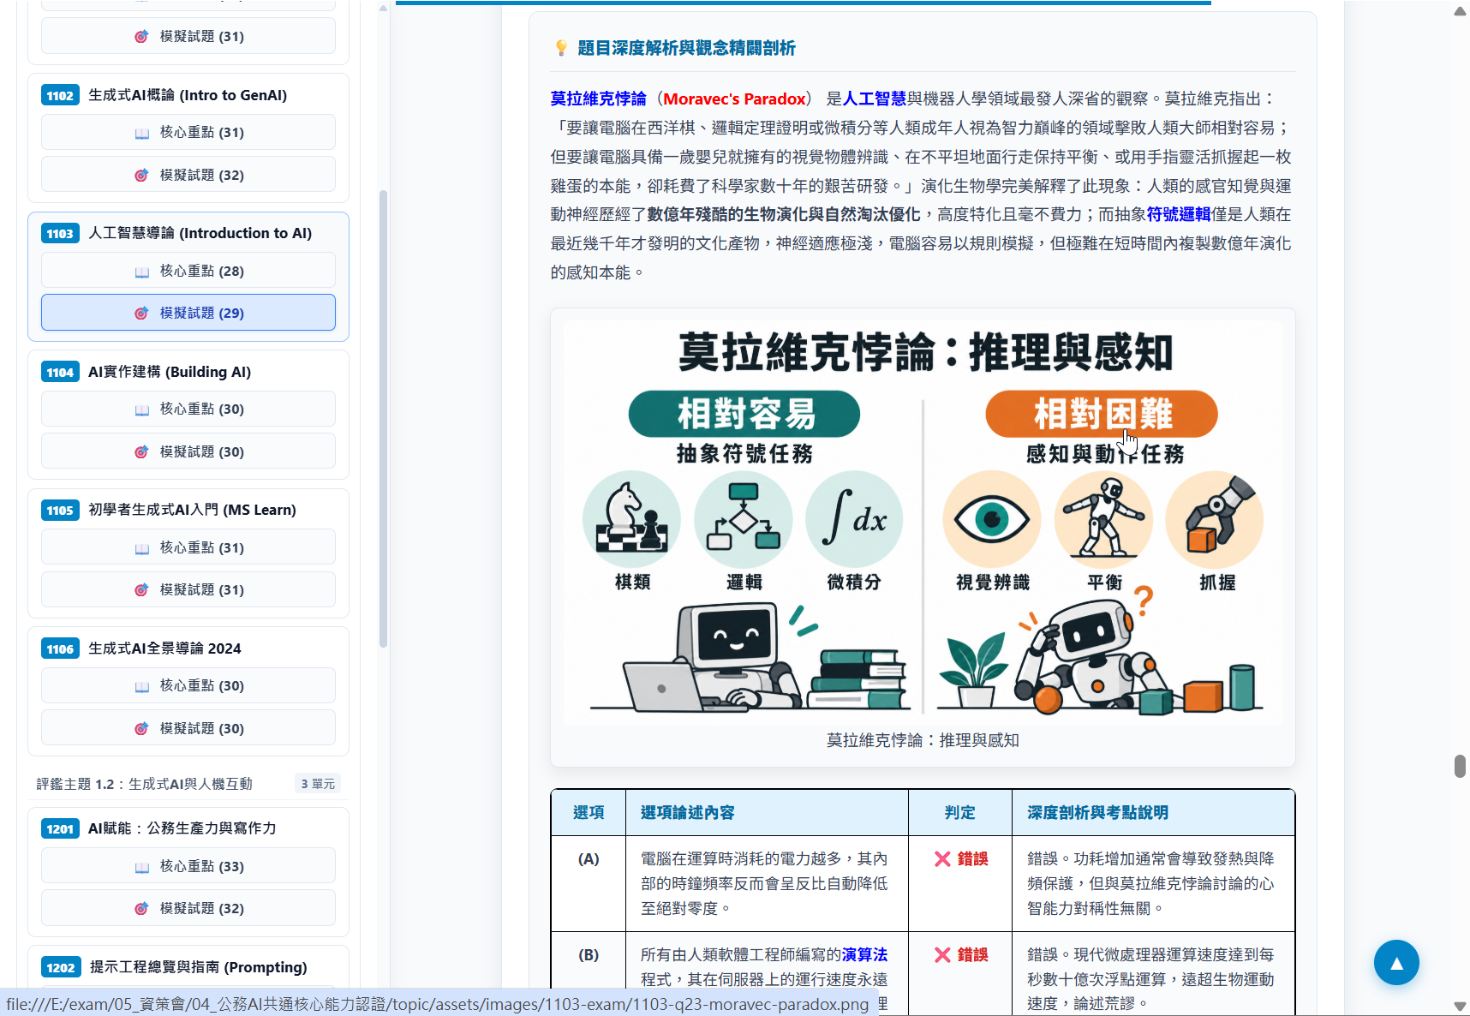Click 1102 生成式AI概論 unit heading
This screenshot has height=1016, width=1470.
[x=188, y=95]
